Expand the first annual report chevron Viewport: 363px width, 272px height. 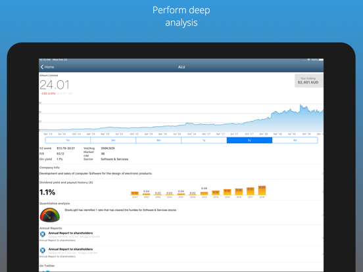pyautogui.click(x=322, y=238)
